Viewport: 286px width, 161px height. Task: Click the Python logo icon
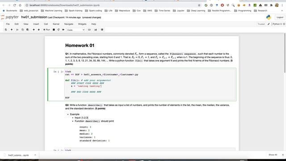(269, 17)
